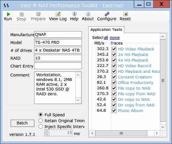
Task: Click the Reset toolbar icon
Action: point(125,14)
